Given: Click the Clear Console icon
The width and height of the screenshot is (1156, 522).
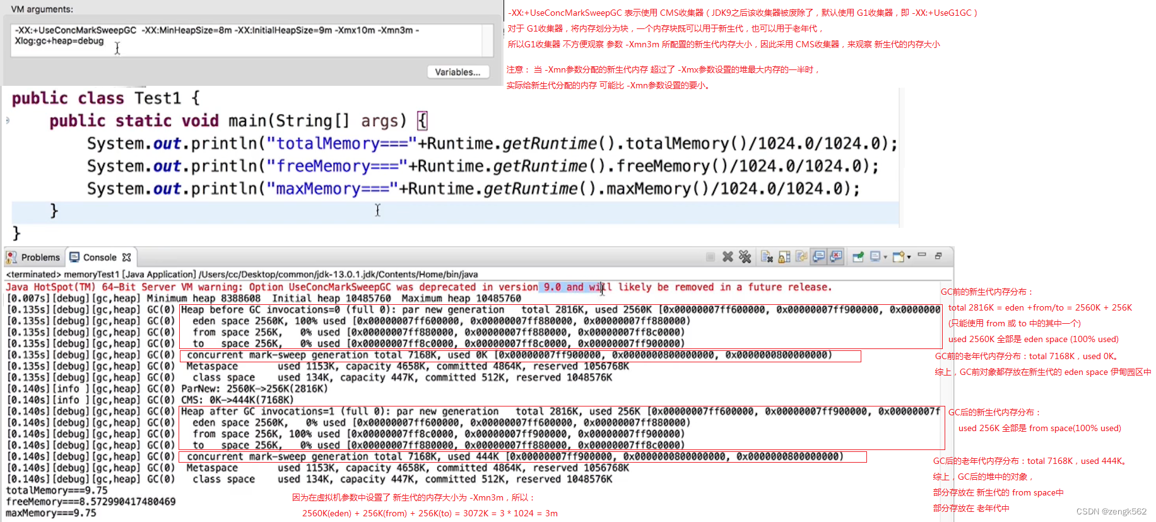Looking at the screenshot, I should [x=767, y=257].
